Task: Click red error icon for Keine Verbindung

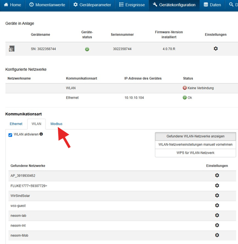Action: tap(185, 88)
